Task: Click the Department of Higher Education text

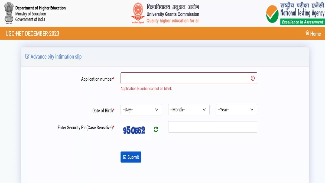Action: [x=40, y=8]
